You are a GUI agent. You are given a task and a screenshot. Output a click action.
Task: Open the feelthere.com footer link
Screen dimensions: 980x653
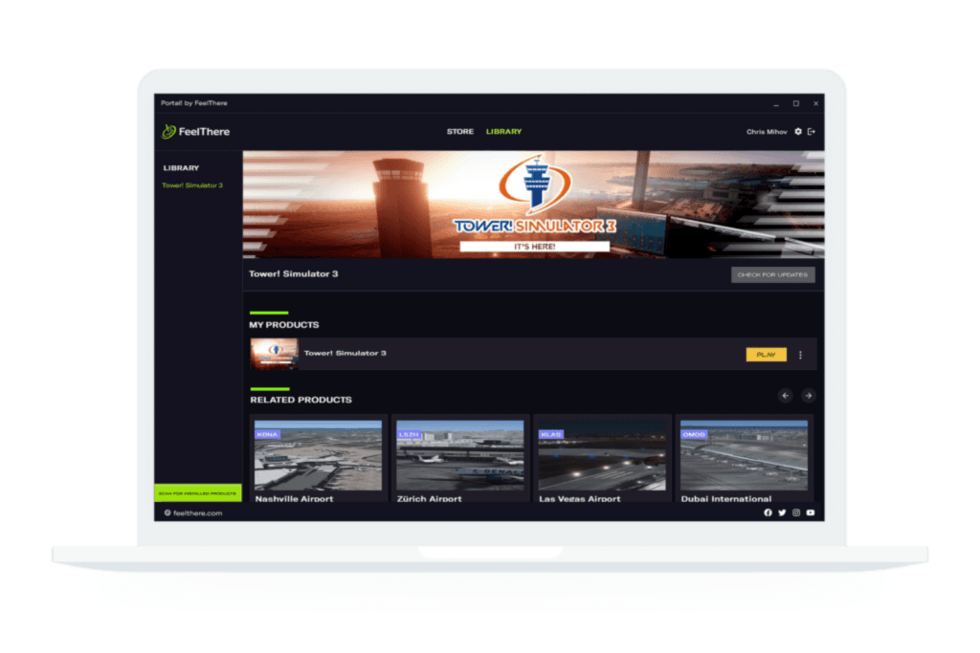point(193,513)
